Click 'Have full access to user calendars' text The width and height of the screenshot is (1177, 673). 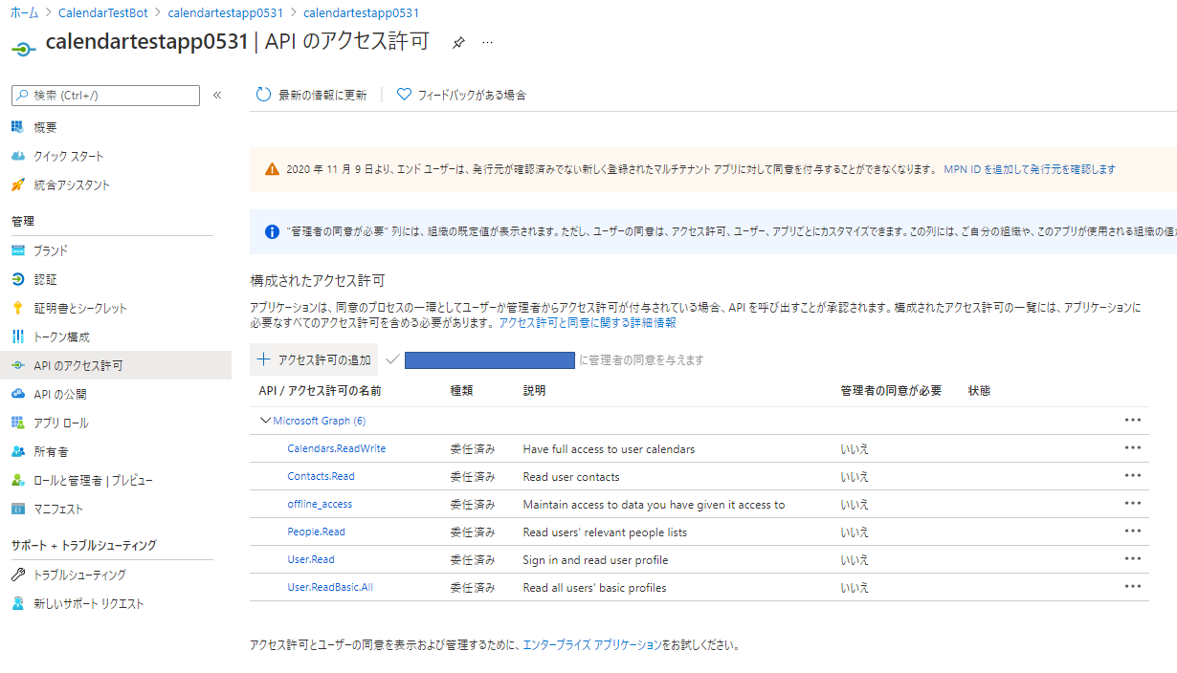coord(609,448)
